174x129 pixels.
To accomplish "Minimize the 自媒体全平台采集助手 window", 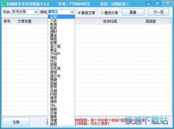I will click(149, 4).
